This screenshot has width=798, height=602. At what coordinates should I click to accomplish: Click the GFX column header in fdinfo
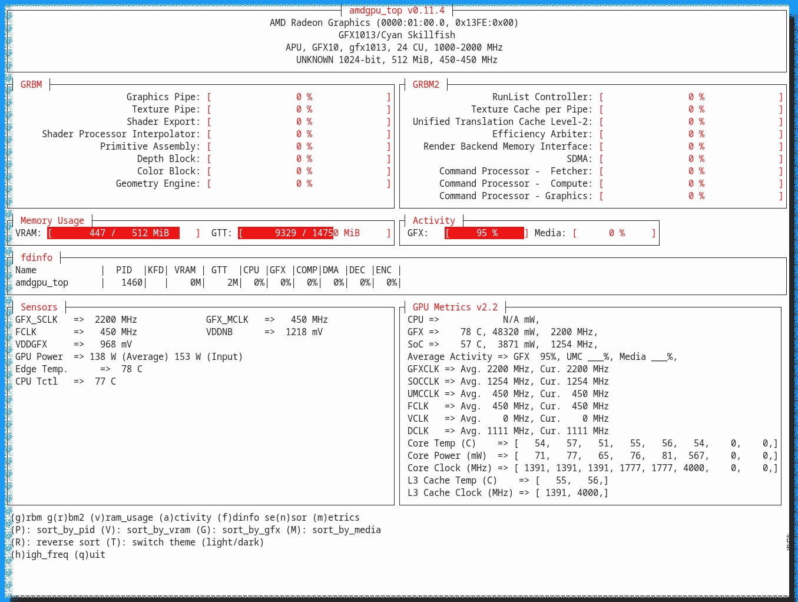277,270
